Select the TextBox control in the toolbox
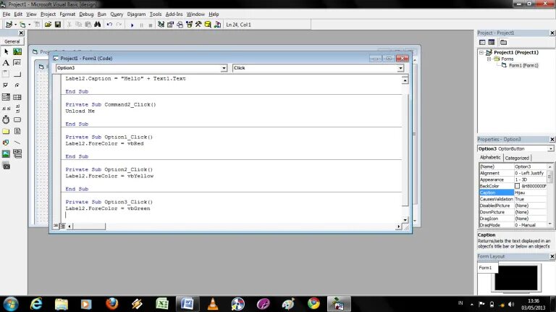The image size is (556, 312). [x=17, y=63]
